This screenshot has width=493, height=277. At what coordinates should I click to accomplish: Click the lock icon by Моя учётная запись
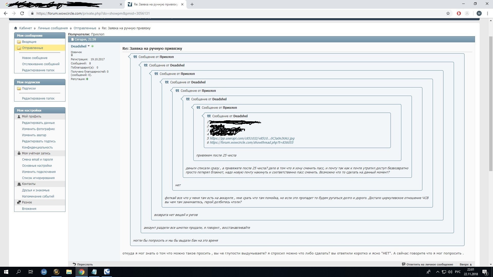click(x=19, y=153)
